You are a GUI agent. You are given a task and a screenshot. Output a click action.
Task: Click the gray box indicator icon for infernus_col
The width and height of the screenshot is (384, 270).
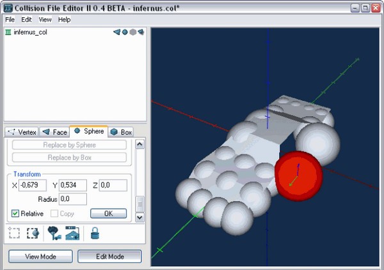132,32
